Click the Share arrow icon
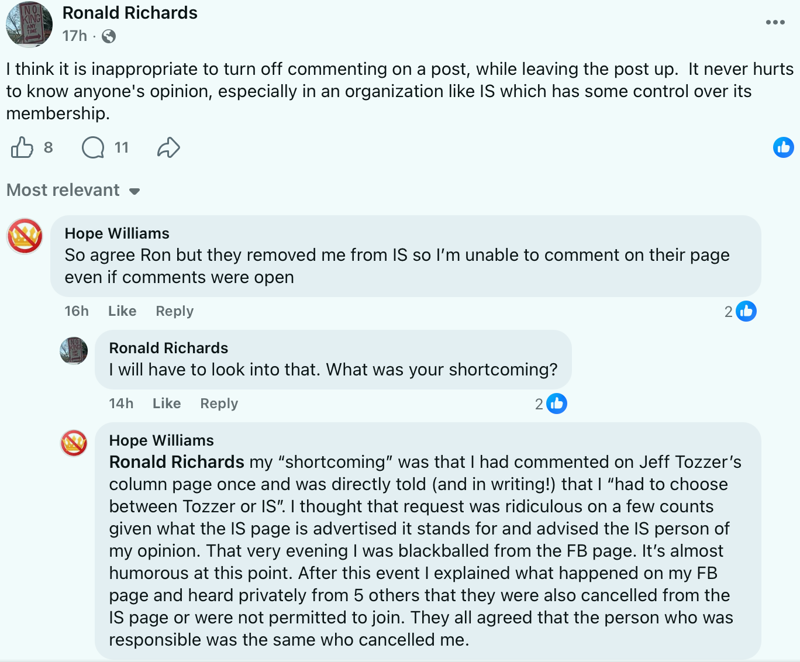This screenshot has width=800, height=662. [x=168, y=148]
